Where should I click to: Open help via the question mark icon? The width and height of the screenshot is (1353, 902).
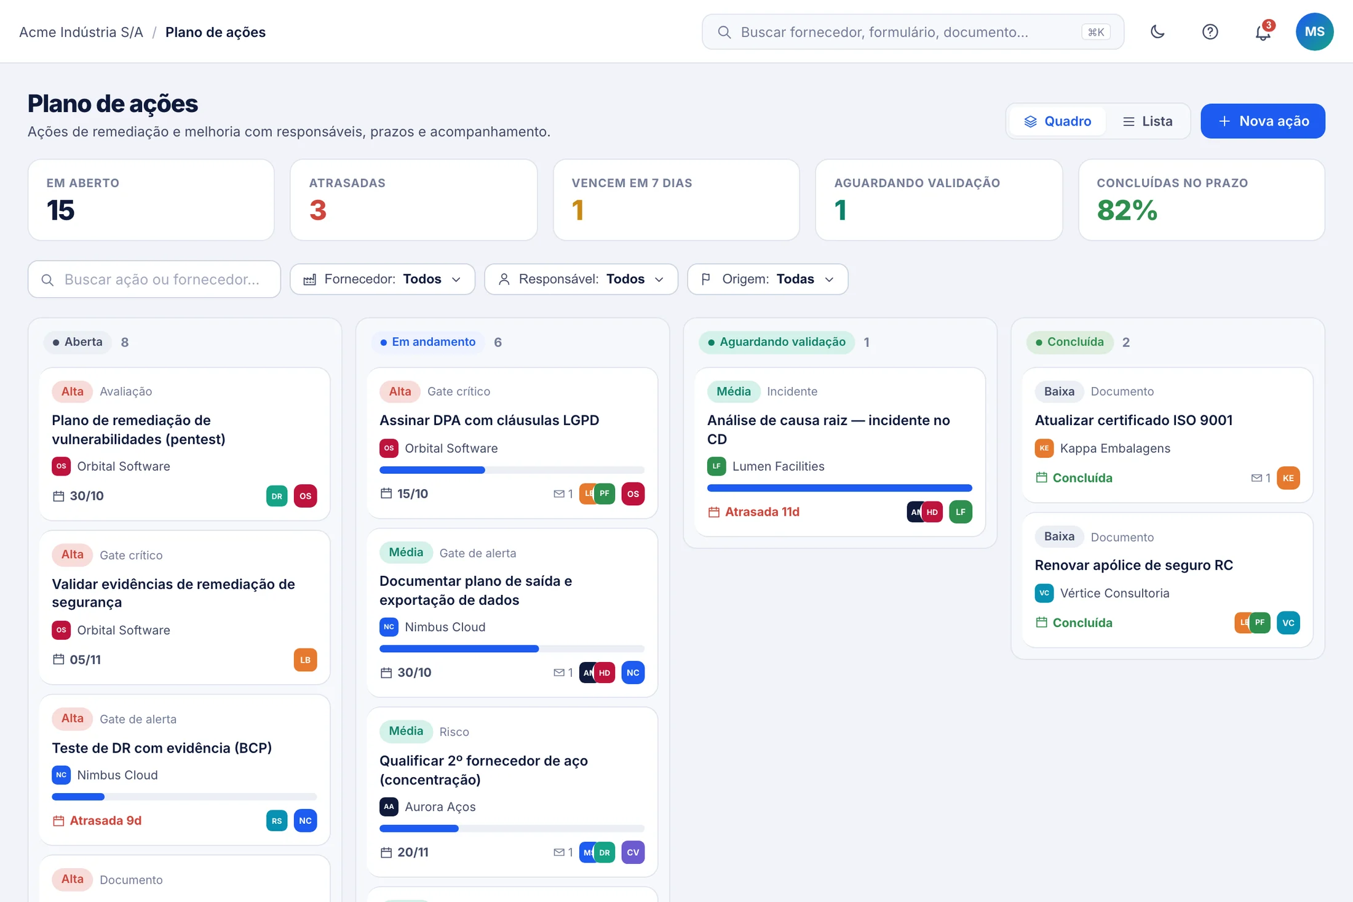pyautogui.click(x=1210, y=32)
